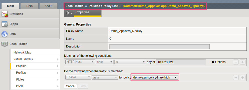Click the Demo_Appsvcs_l7policy:0 breadcrumb path
The height and width of the screenshot is (90, 249).
pyautogui.click(x=164, y=6)
